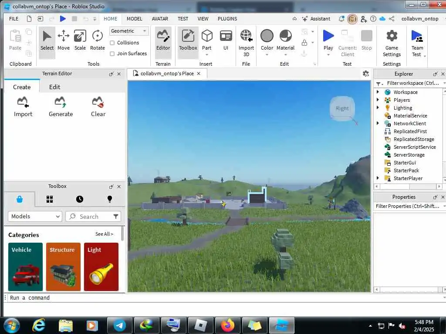Open the UI insert tool

click(x=226, y=40)
